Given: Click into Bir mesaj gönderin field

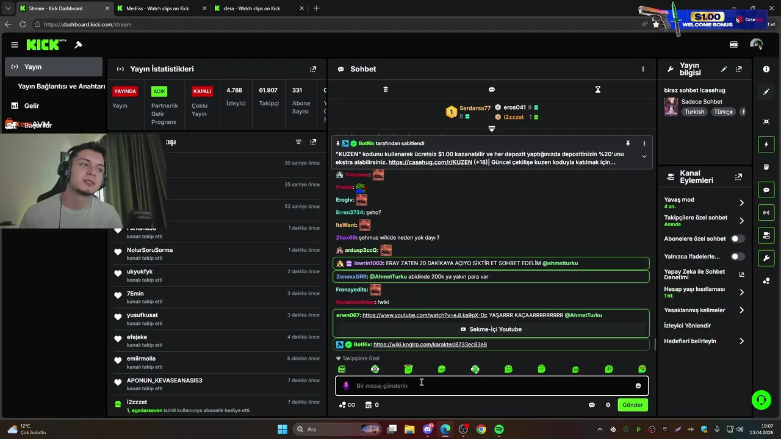Looking at the screenshot, I should coord(492,385).
